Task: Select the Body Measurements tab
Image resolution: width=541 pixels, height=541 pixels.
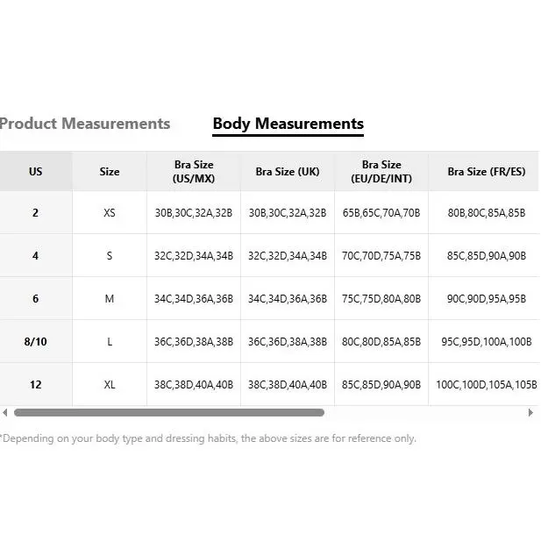Action: [288, 124]
